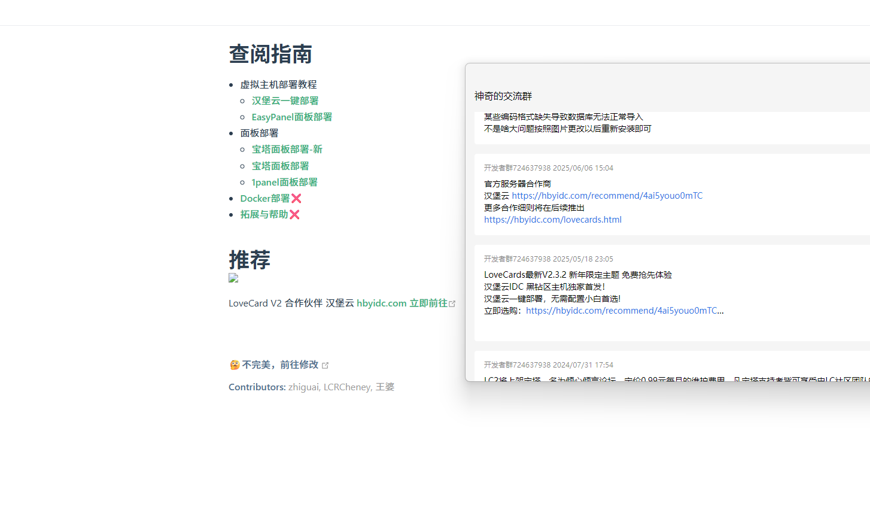This screenshot has width=870, height=507.
Task: Click the red X icon beside 拓展与帮助
Action: tap(294, 214)
